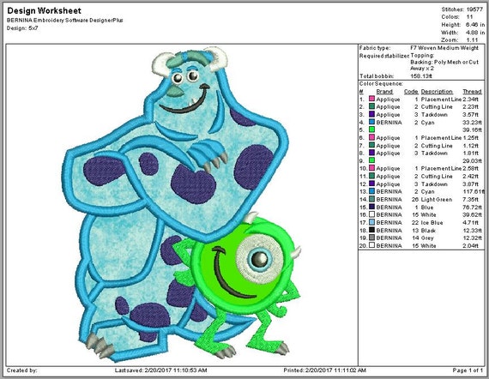Click the 'Created by:' footer label
489x379 pixels.
(x=21, y=370)
